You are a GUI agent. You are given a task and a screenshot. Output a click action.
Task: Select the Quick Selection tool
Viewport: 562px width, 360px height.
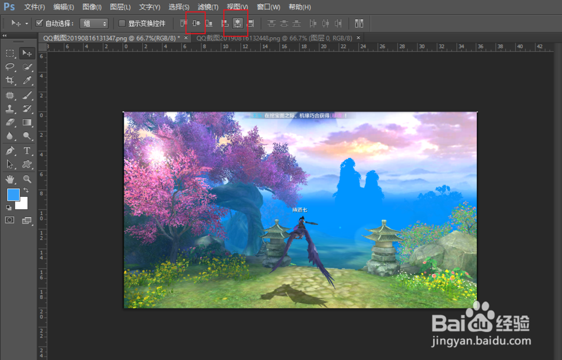(27, 67)
